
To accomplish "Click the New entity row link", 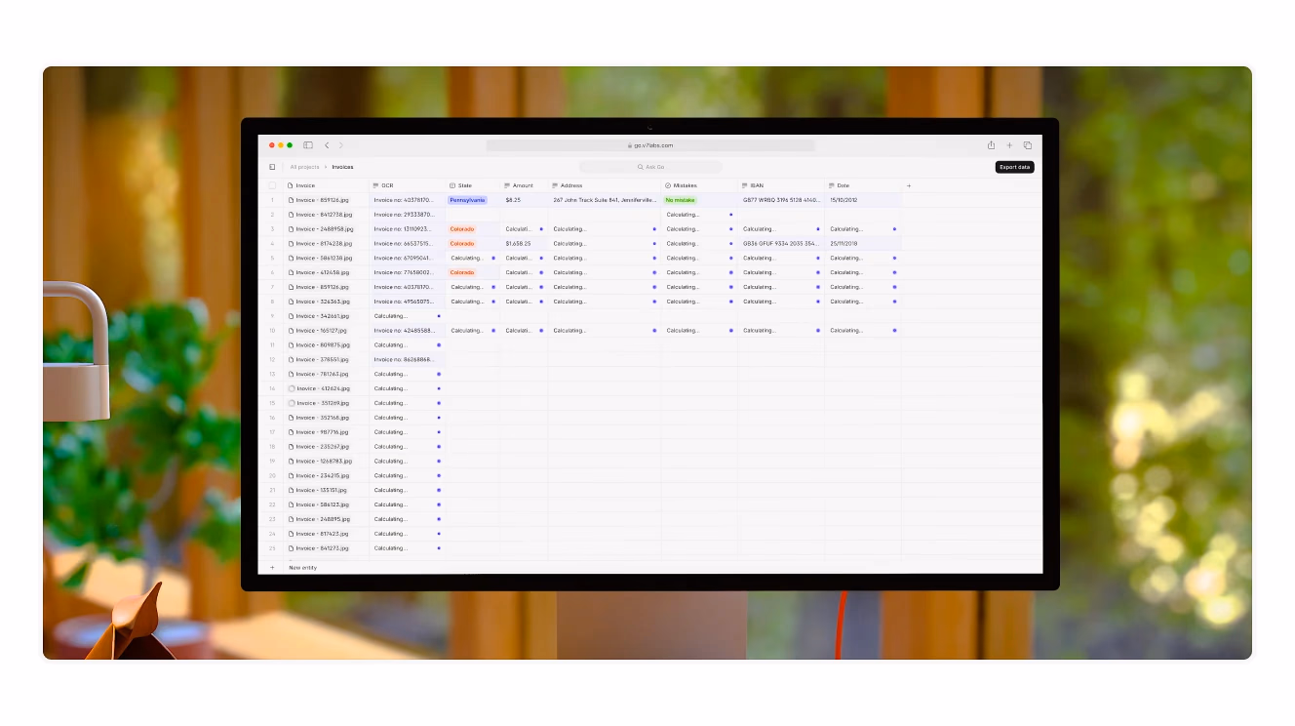I will coord(302,567).
